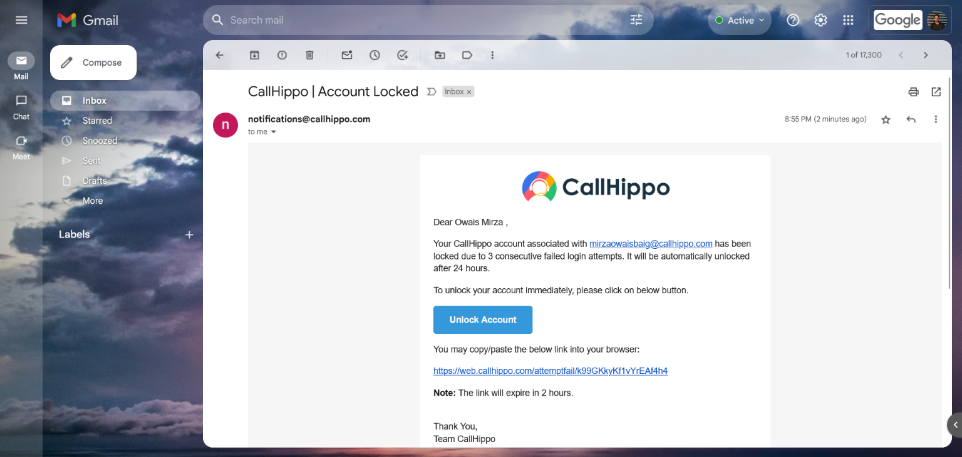Click sender notifications@callhippo.com
962x457 pixels.
coord(309,119)
